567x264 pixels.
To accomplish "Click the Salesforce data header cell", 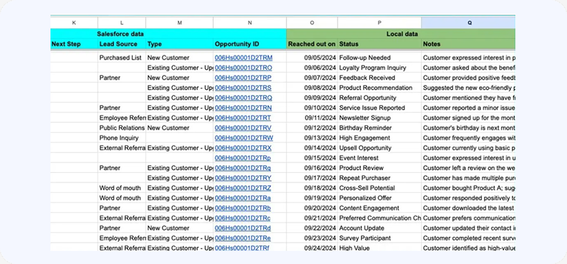I will 169,34.
